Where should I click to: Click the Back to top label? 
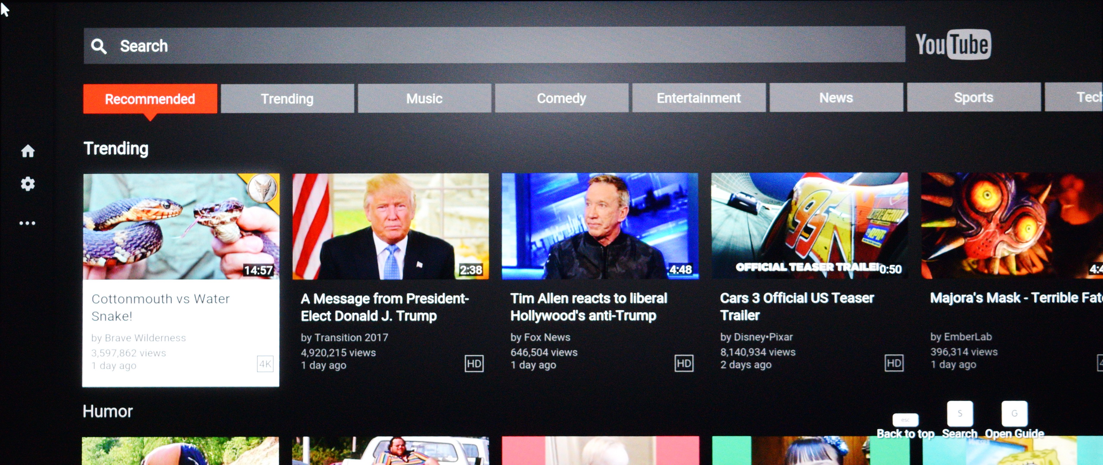coord(905,434)
